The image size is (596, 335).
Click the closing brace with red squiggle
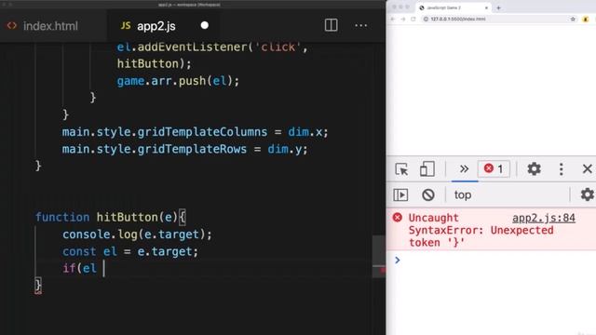(38, 286)
